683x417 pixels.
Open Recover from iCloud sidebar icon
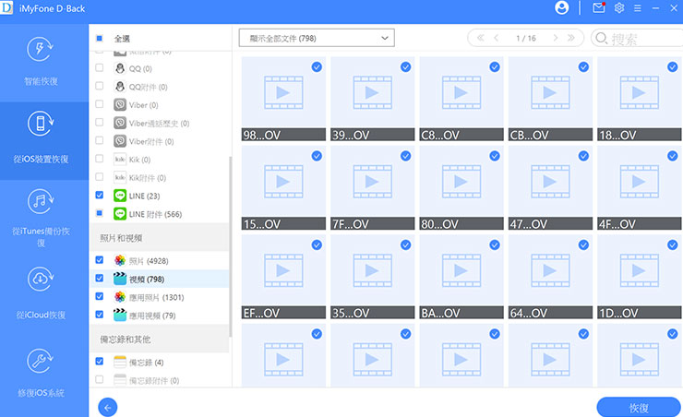[x=40, y=279]
